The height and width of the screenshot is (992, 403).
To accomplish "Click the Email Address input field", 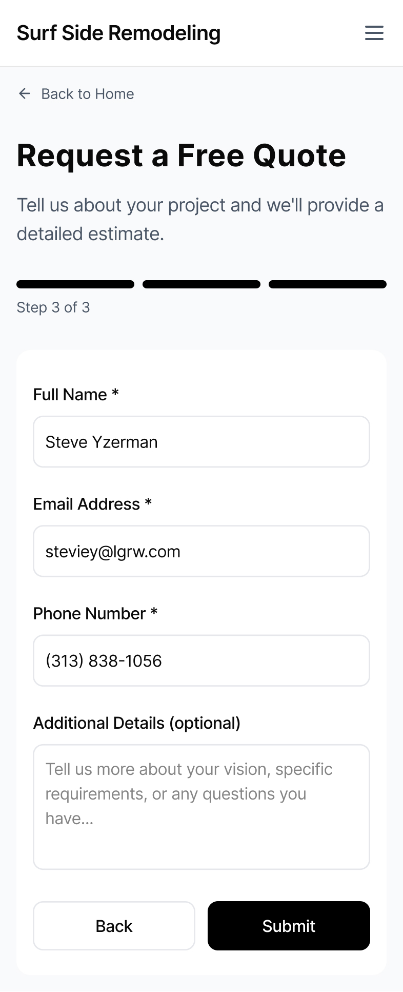I will [x=201, y=551].
